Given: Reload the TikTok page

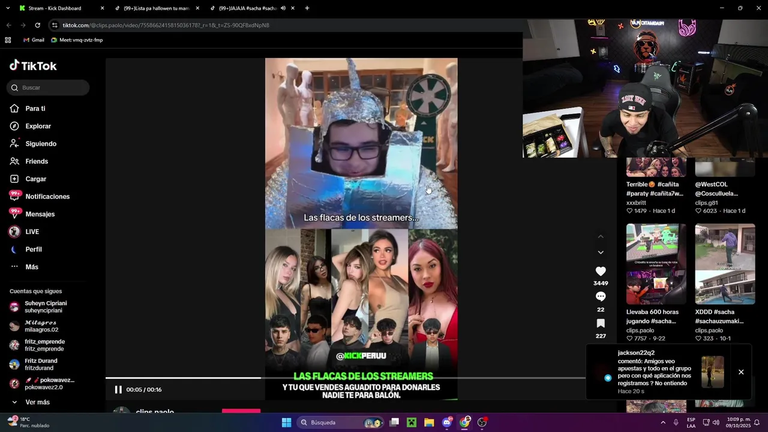Looking at the screenshot, I should pos(37,25).
